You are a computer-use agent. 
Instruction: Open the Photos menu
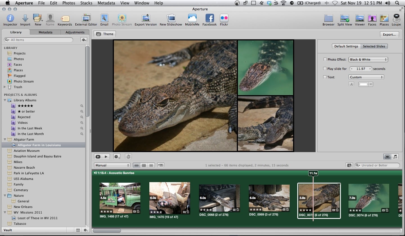tap(69, 3)
